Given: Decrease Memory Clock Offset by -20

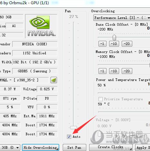Looking at the screenshot, I should click(x=127, y=71).
